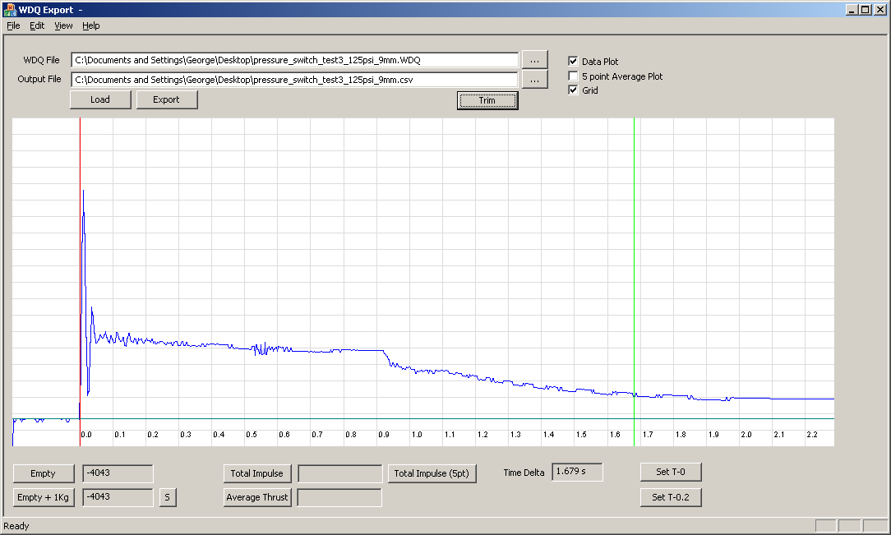Click the Load button
The width and height of the screenshot is (891, 535).
point(100,99)
